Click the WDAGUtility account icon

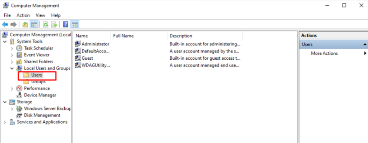tap(78, 65)
